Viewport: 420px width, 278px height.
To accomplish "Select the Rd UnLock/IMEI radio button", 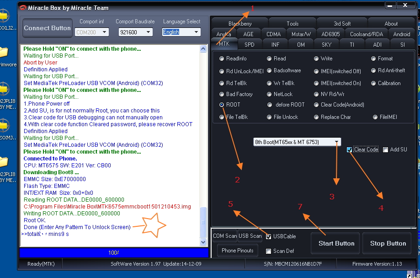I will [x=222, y=71].
